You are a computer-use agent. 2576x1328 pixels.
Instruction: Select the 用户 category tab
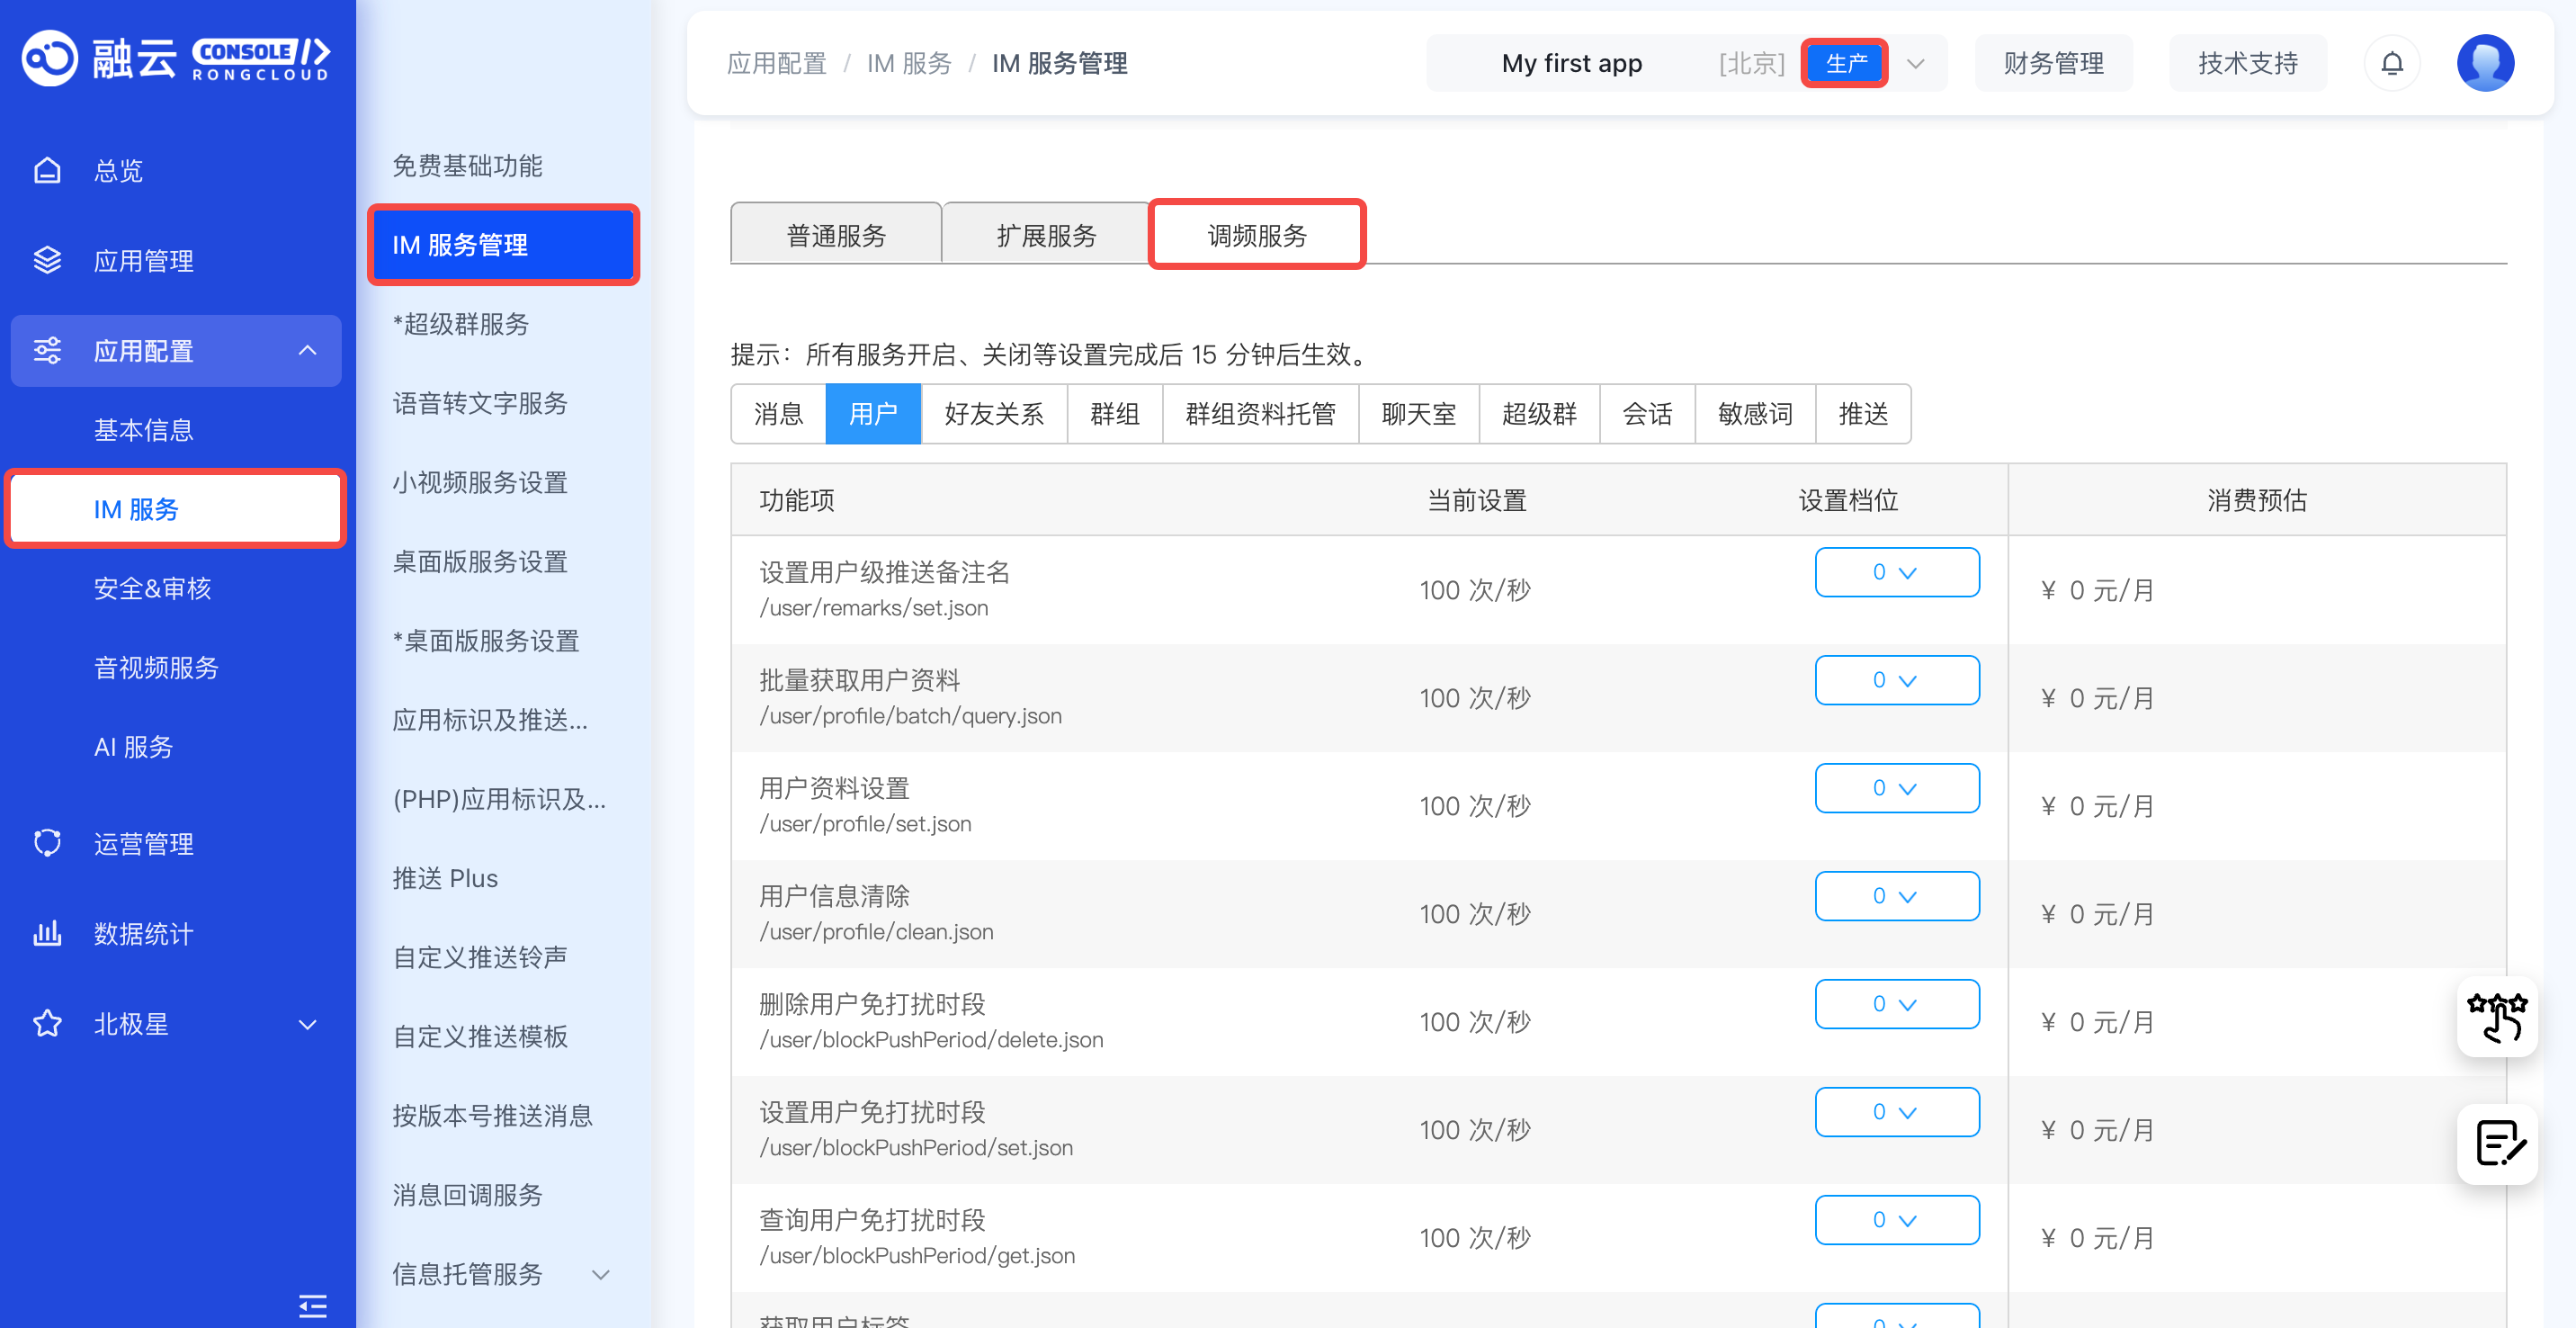tap(873, 414)
